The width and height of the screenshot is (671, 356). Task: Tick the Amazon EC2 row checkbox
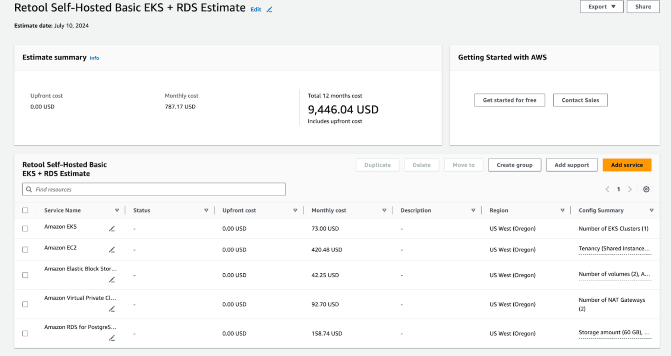coord(25,249)
